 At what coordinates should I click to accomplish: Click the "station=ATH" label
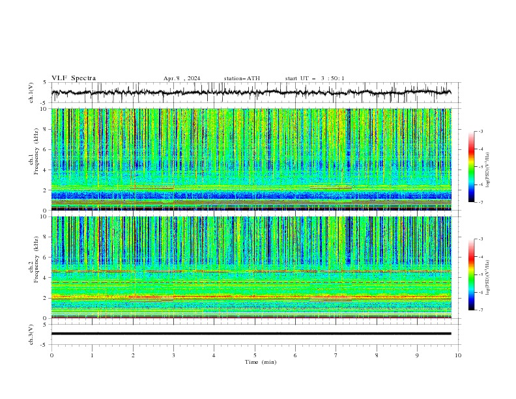click(x=242, y=78)
